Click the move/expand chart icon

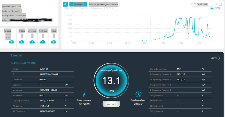coord(65,4)
